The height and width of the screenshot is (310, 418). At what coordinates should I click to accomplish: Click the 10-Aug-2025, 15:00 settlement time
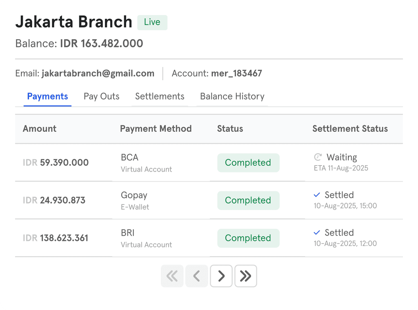(x=345, y=206)
